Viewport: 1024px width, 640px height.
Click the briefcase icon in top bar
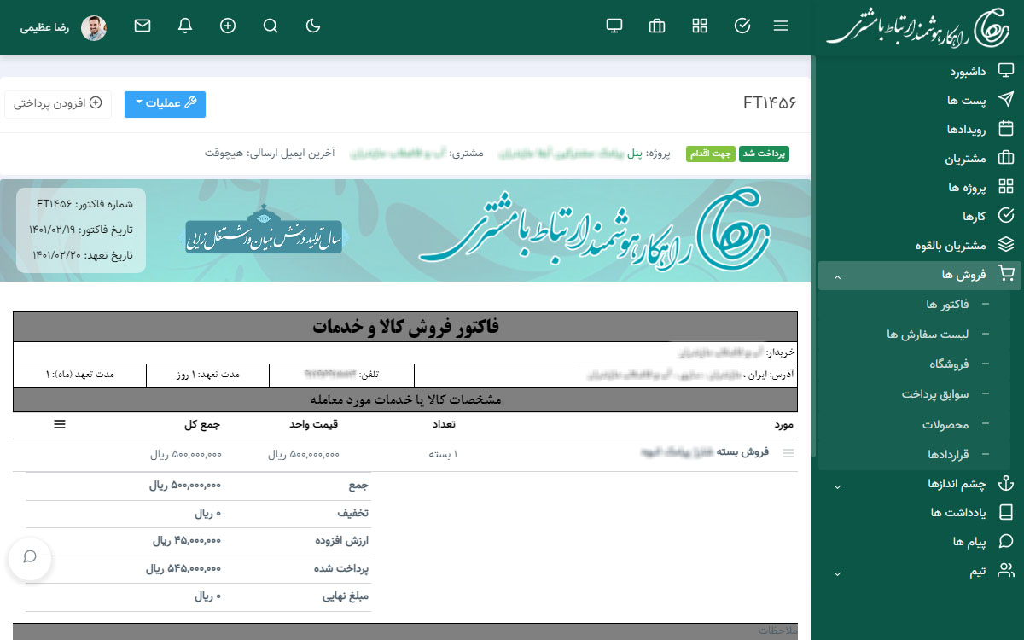[657, 26]
